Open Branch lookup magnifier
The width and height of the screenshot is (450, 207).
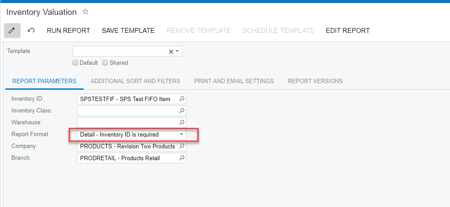coord(182,158)
